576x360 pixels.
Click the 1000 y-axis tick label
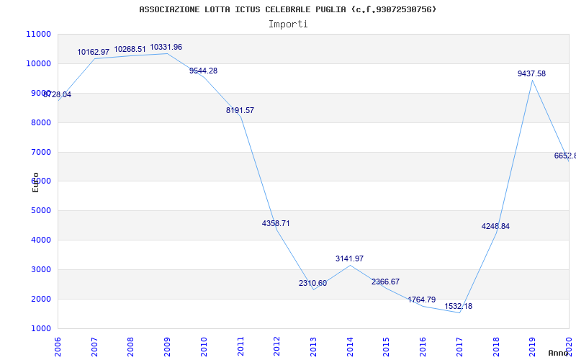(40, 328)
